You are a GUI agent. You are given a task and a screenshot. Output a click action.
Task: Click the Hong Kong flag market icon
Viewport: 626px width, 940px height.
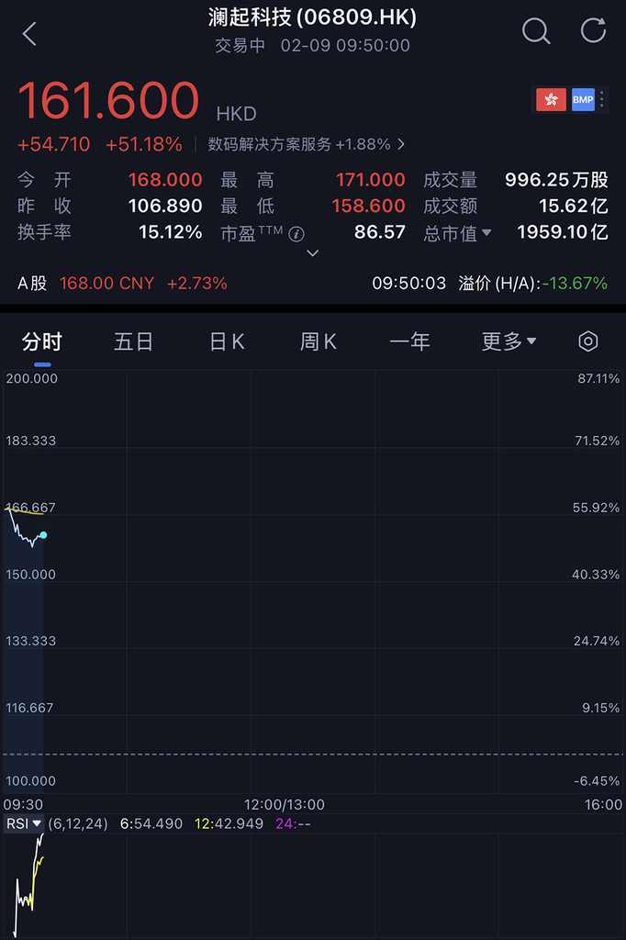[x=550, y=98]
